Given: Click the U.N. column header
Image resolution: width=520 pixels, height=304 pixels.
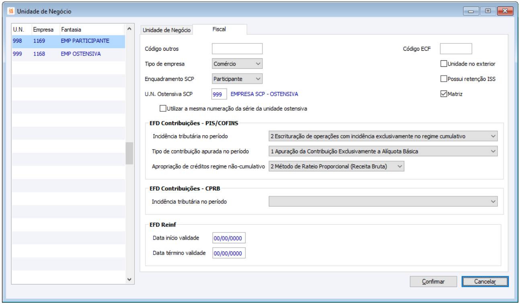Looking at the screenshot, I should [18, 30].
